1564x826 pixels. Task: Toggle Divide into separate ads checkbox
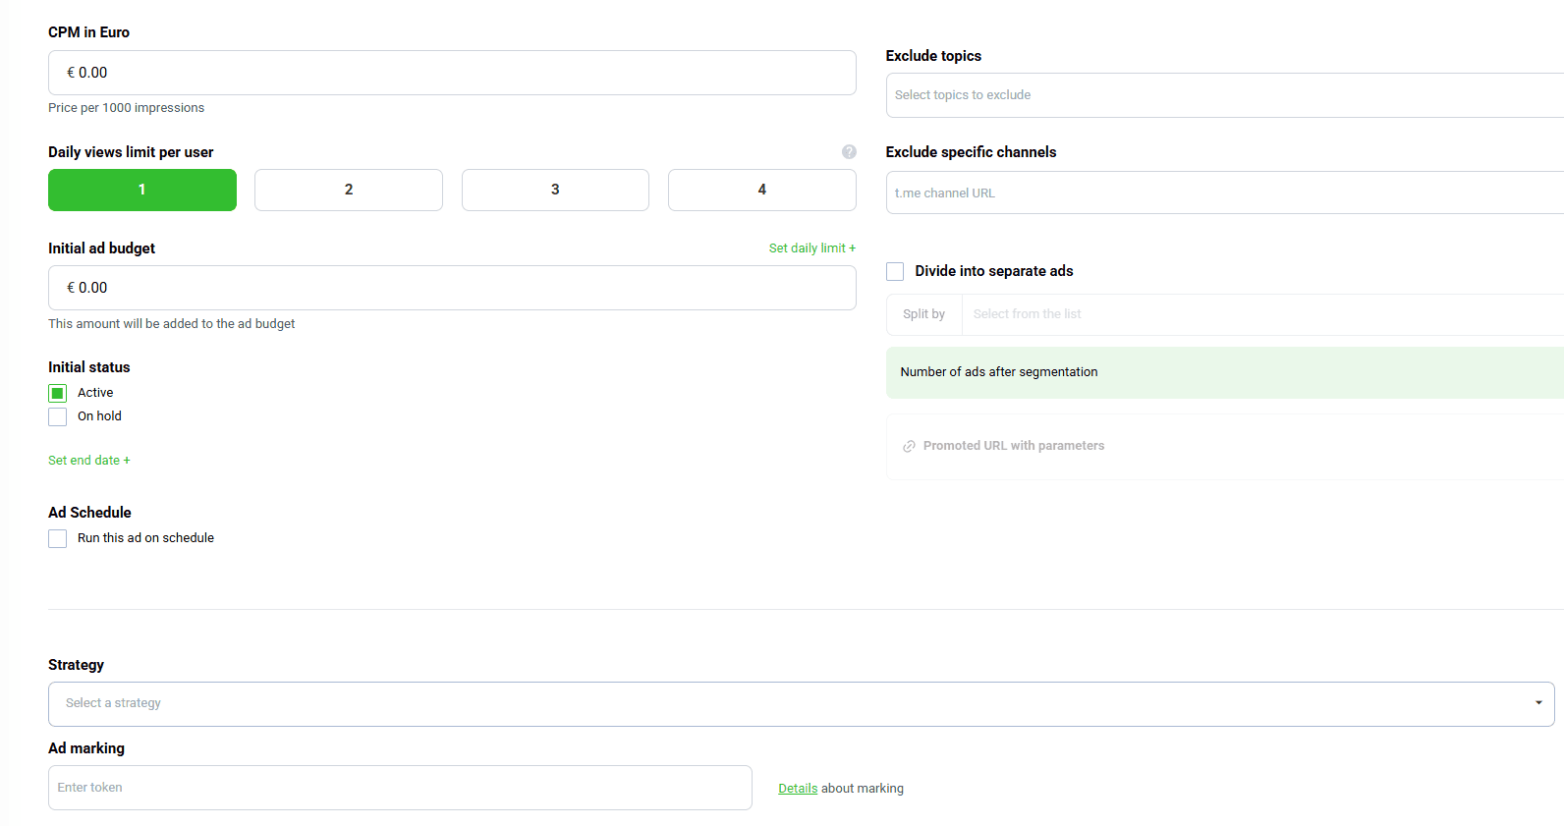[895, 271]
